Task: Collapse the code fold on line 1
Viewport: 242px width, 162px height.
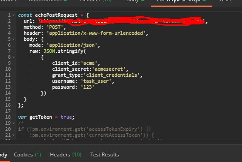Action: 14,15
